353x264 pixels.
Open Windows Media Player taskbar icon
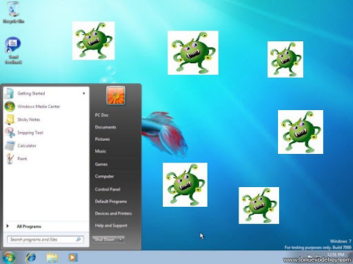(x=73, y=257)
